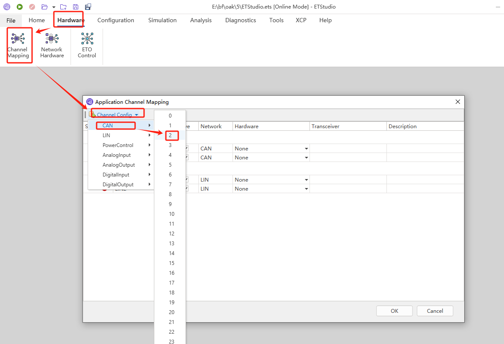Screen dimensions: 504x344
Task: Expand Hardware dropdown for first LIN row
Action: [x=306, y=180]
